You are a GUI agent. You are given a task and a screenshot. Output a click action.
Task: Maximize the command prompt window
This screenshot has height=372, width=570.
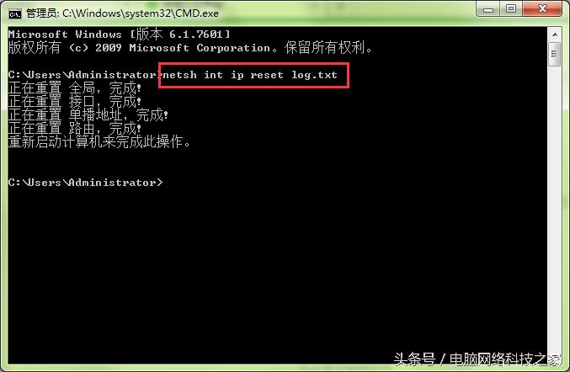click(511, 9)
